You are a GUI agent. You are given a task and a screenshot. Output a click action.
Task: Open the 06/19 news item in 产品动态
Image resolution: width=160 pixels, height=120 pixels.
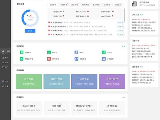pyautogui.click(x=141, y=25)
